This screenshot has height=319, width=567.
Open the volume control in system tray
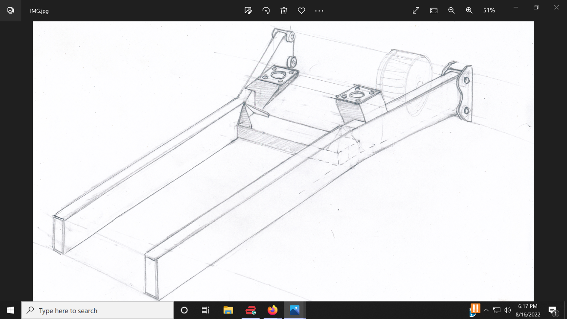[x=507, y=310]
